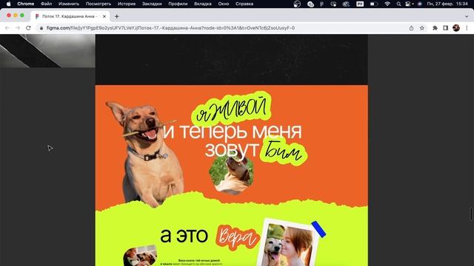Open the Apple menu

click(x=8, y=4)
